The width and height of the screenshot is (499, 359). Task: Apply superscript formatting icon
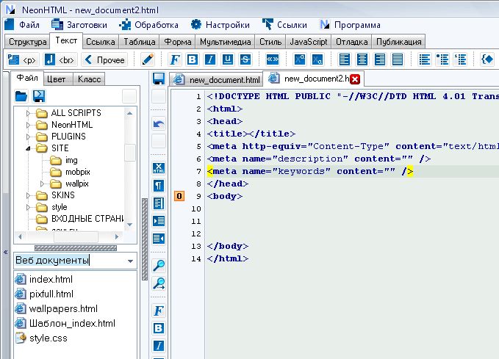pyautogui.click(x=299, y=59)
